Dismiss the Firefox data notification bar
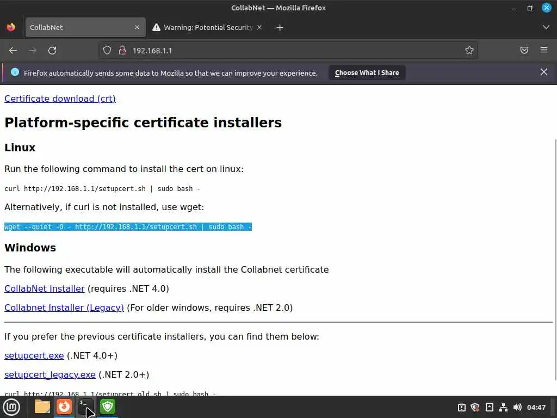This screenshot has height=418, width=557. point(544,72)
